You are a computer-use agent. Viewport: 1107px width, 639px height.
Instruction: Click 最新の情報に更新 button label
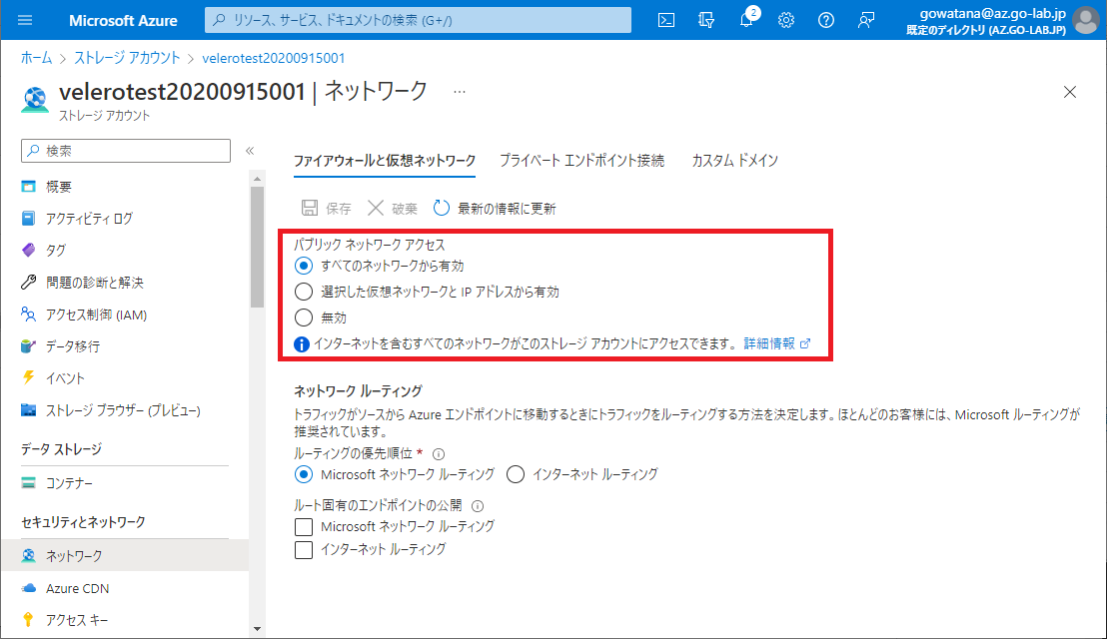(507, 209)
